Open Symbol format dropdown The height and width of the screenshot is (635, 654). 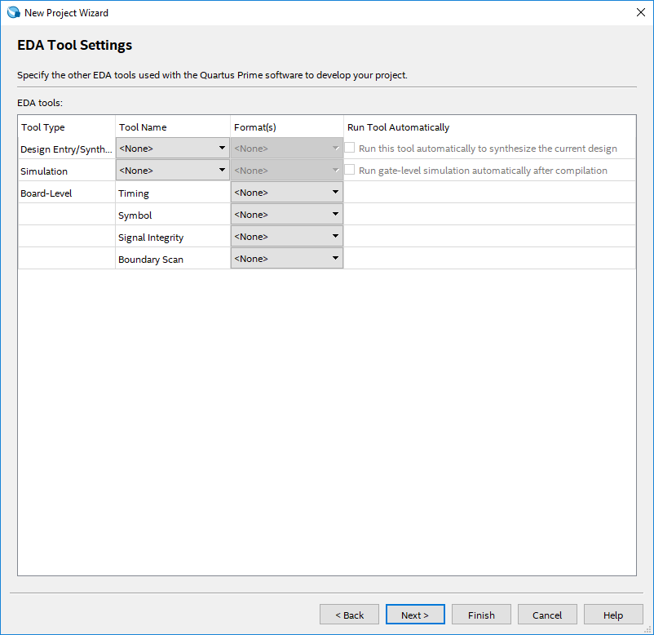pyautogui.click(x=287, y=215)
